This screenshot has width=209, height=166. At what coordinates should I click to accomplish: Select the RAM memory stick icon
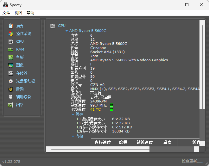[x=11, y=50]
